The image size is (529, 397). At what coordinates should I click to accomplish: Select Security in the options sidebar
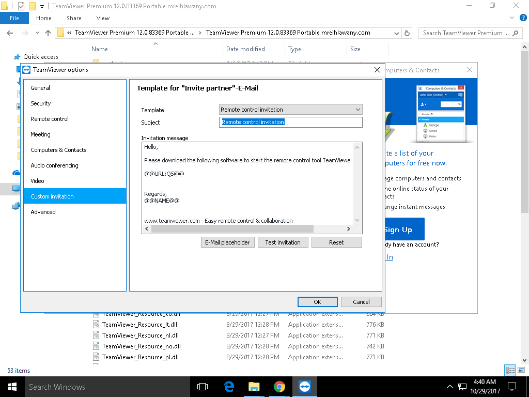pos(41,103)
